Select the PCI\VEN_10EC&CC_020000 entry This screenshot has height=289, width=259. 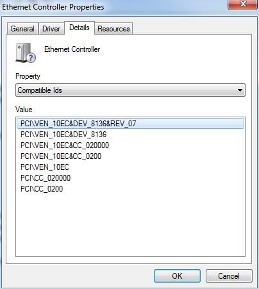130,145
